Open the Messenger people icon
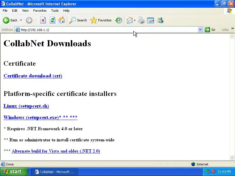Viewport: 235px width, 176px height. [x=160, y=20]
